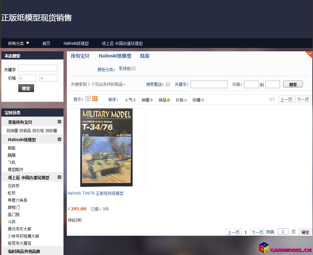
Task: Focus sidebar 关键字 keyword field
Action: [x=38, y=68]
